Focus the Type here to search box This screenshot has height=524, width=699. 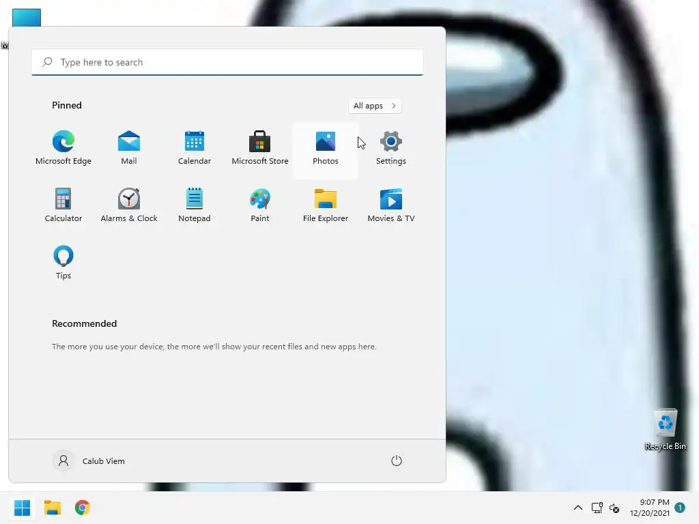coord(227,62)
